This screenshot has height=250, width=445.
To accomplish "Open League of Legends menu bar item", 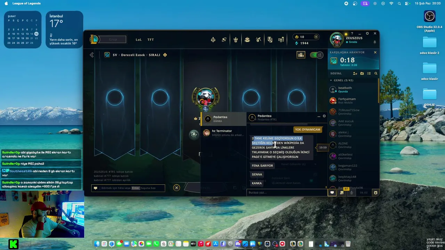I will click(x=26, y=3).
